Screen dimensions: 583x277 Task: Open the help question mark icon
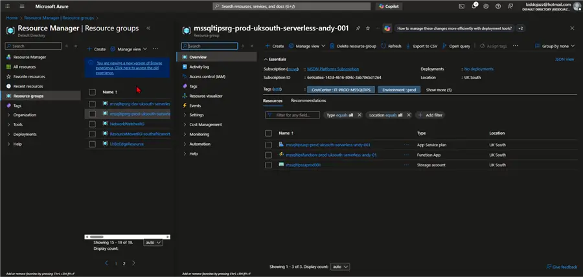pos(498,6)
